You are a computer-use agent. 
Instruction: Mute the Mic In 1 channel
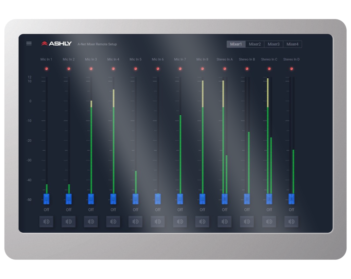[46, 222]
